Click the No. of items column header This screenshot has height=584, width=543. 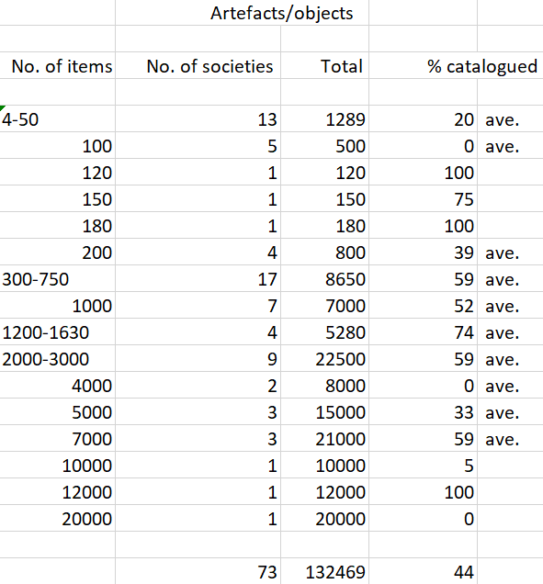point(57,66)
